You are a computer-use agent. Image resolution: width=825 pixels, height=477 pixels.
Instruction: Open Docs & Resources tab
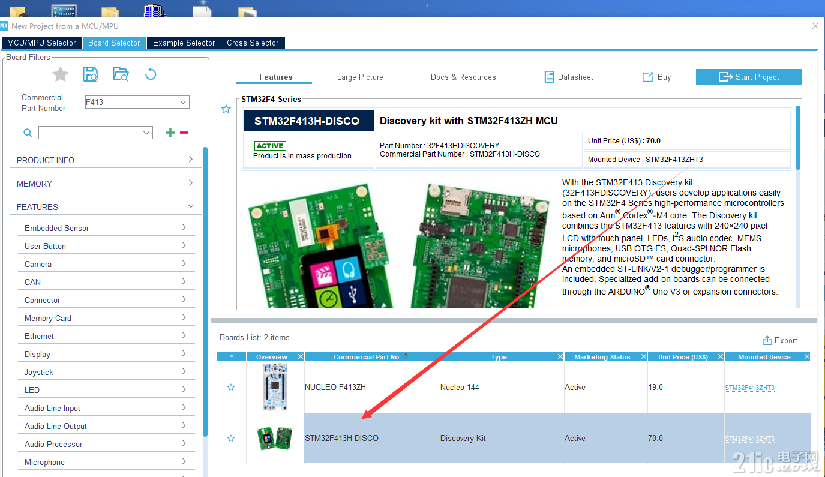click(x=463, y=77)
